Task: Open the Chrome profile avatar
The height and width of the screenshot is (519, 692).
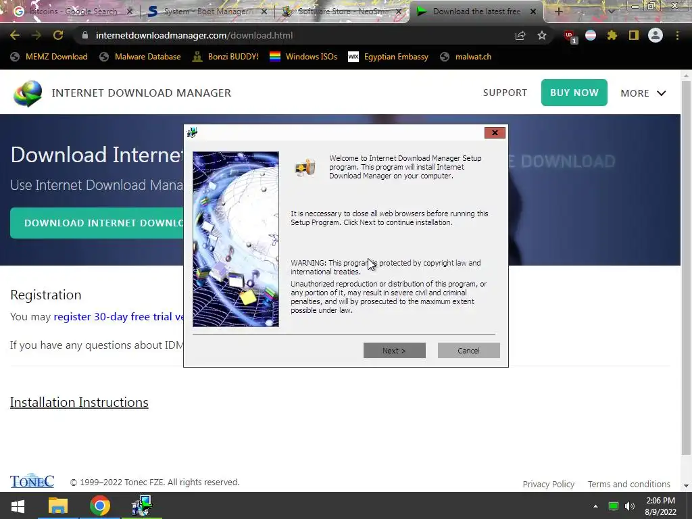Action: [x=656, y=35]
